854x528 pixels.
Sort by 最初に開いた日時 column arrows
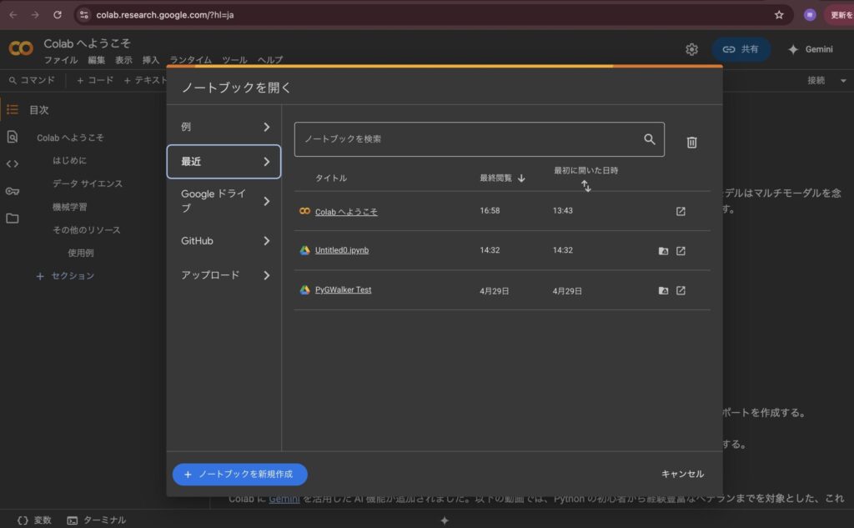tap(585, 186)
